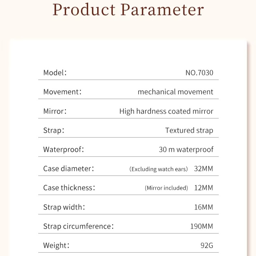The width and height of the screenshot is (256, 256).
Task: Click the 30 m waterproof value
Action: [x=186, y=150]
